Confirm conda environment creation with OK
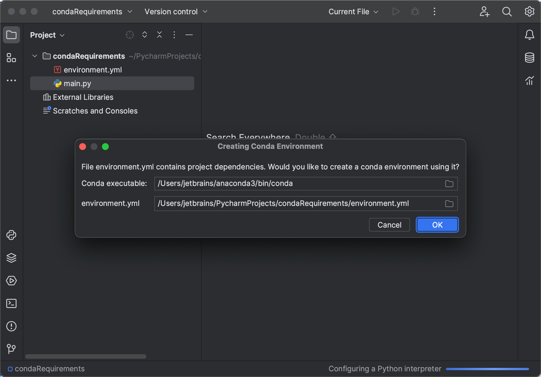 click(437, 225)
